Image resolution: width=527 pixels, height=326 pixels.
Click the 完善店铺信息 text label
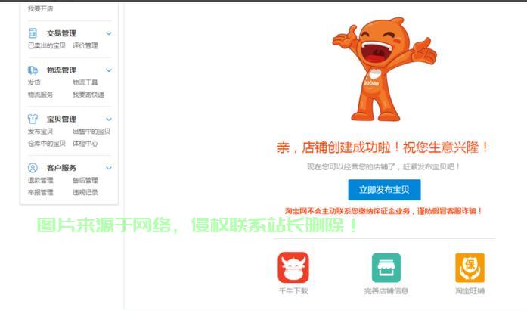386,290
